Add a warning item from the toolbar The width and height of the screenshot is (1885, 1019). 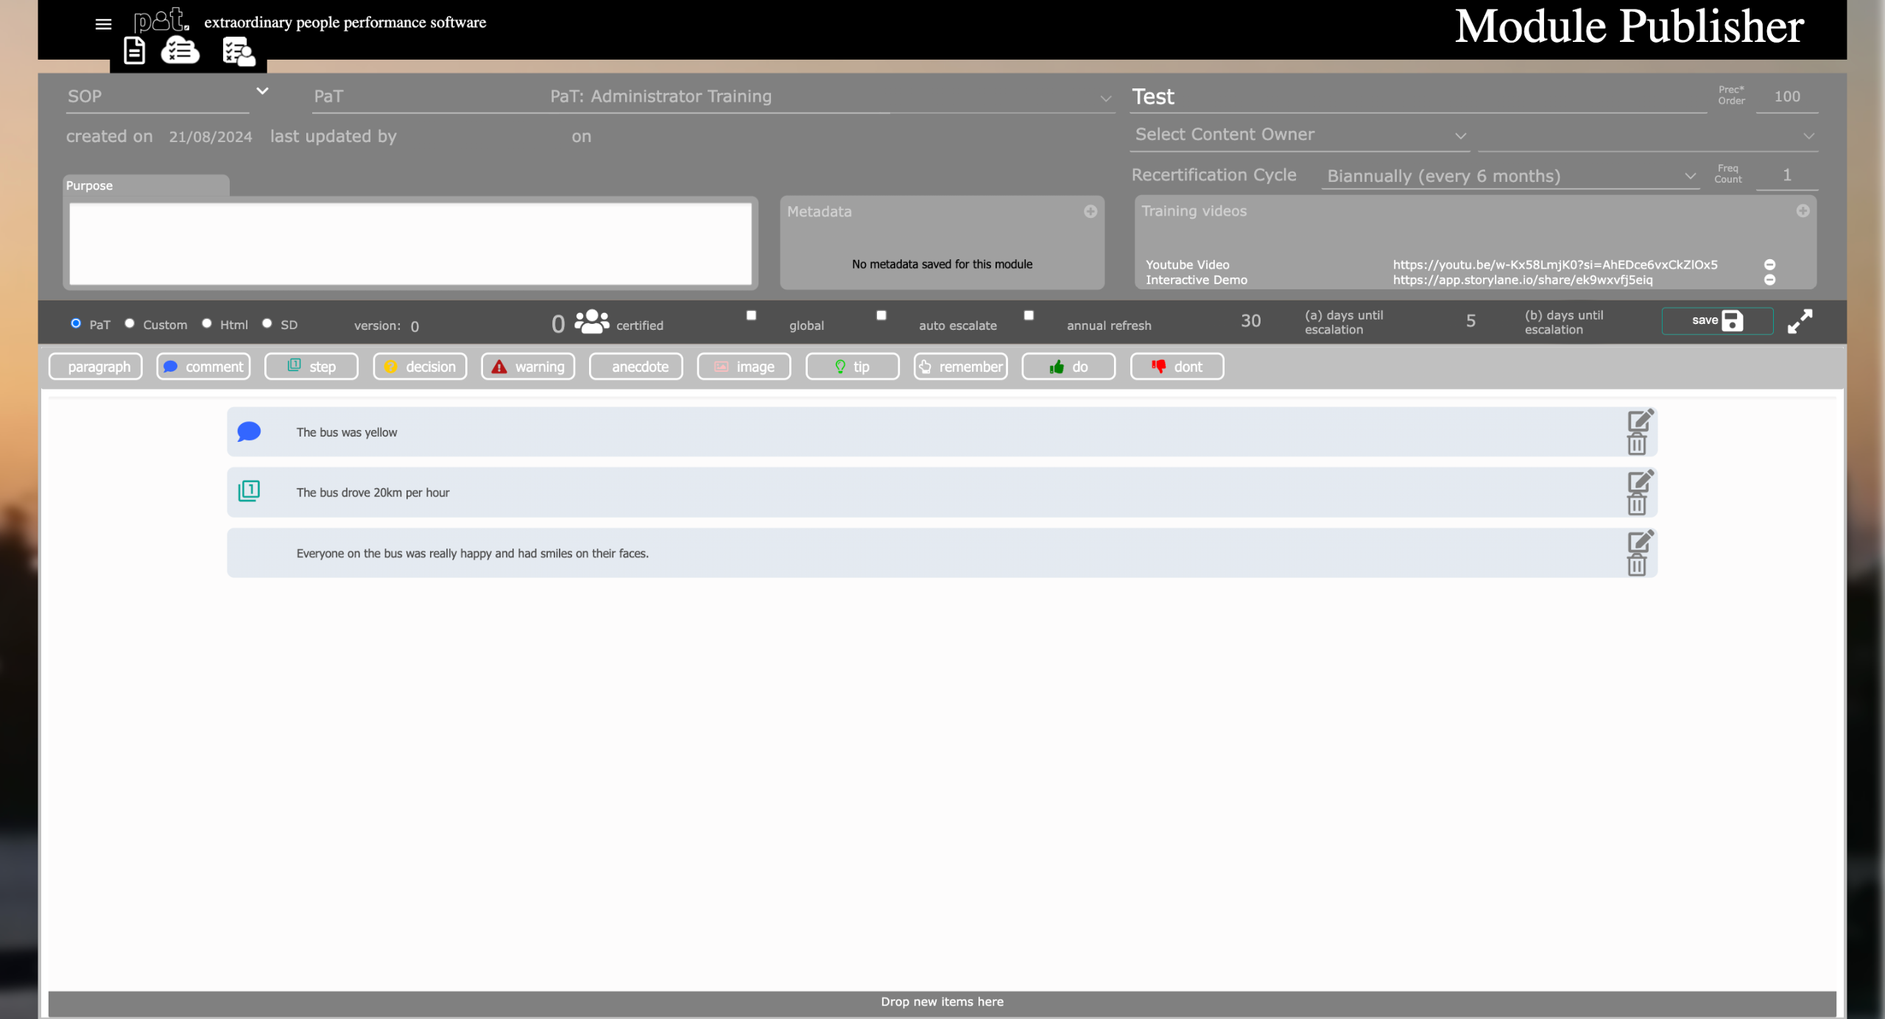528,367
